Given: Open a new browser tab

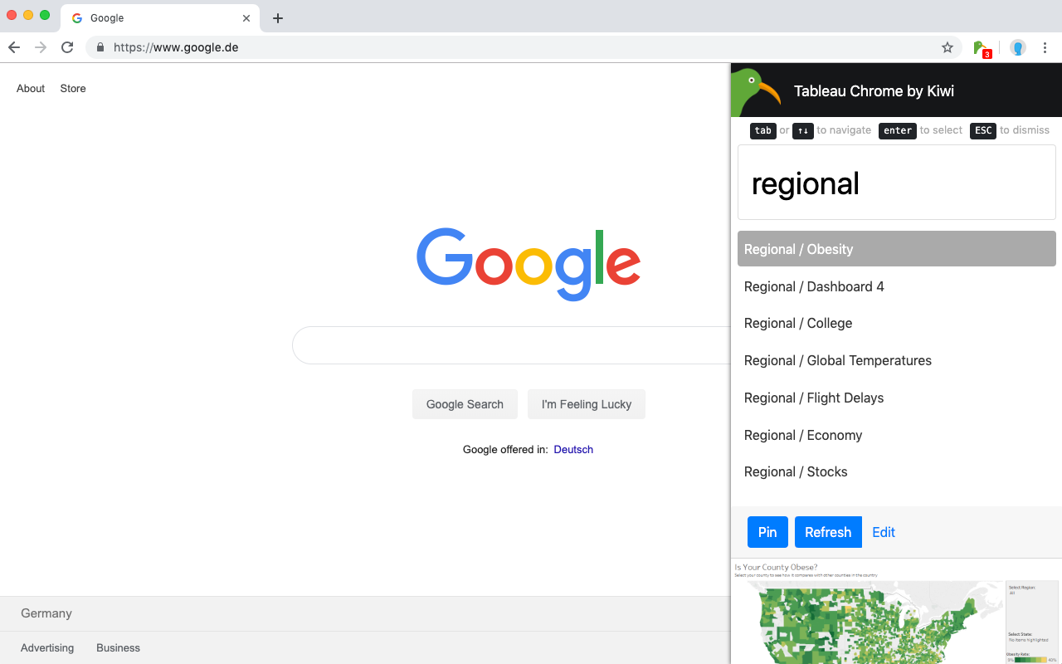Looking at the screenshot, I should tap(277, 17).
